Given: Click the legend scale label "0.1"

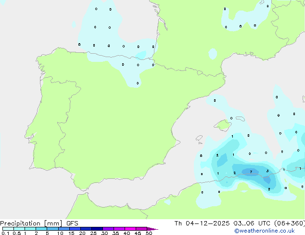Looking at the screenshot, I should click(5, 233).
